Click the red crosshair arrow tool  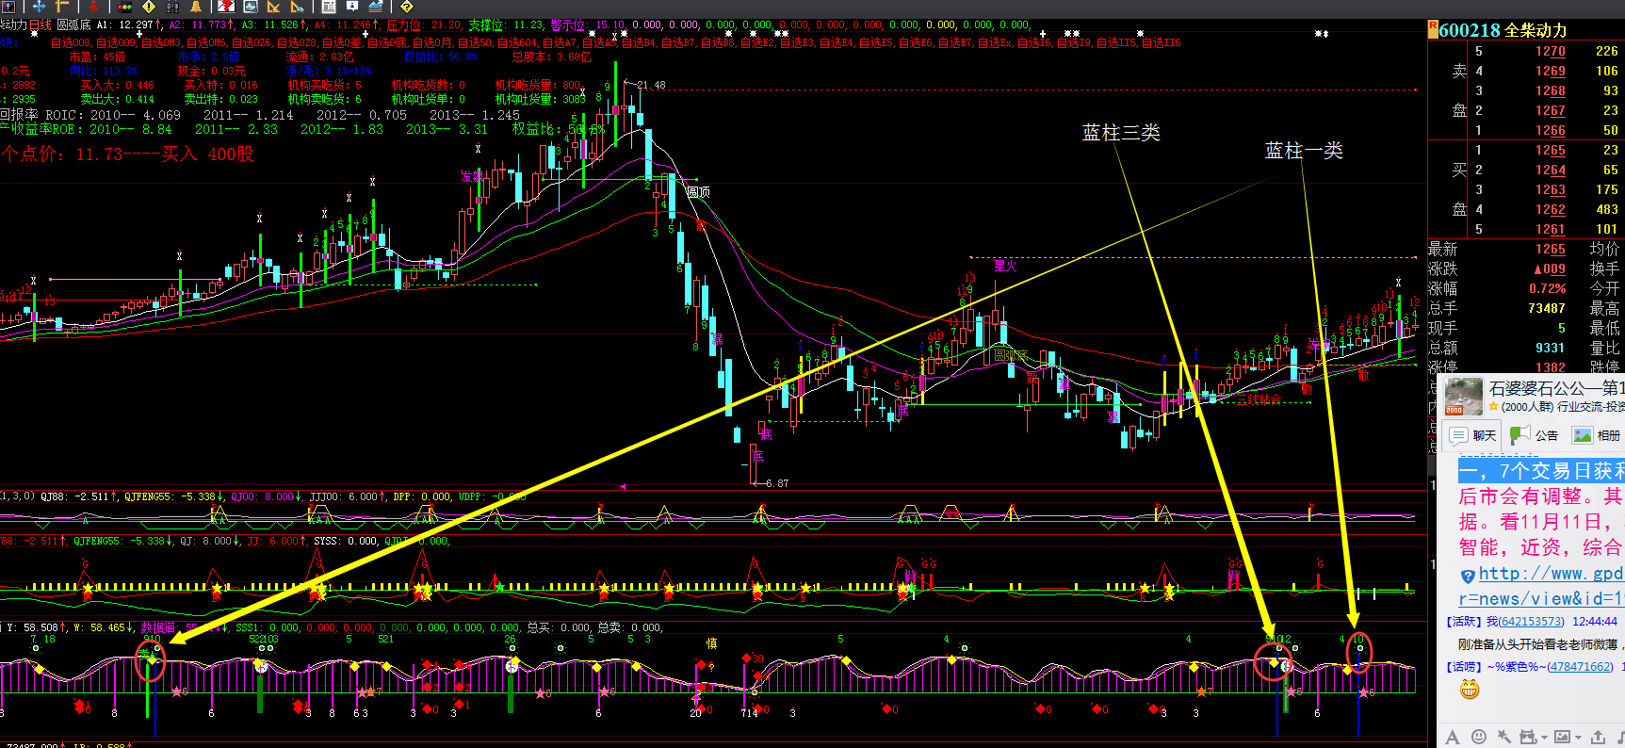pos(93,7)
